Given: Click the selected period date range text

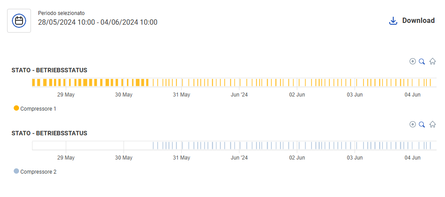Looking at the screenshot, I should click(x=97, y=22).
